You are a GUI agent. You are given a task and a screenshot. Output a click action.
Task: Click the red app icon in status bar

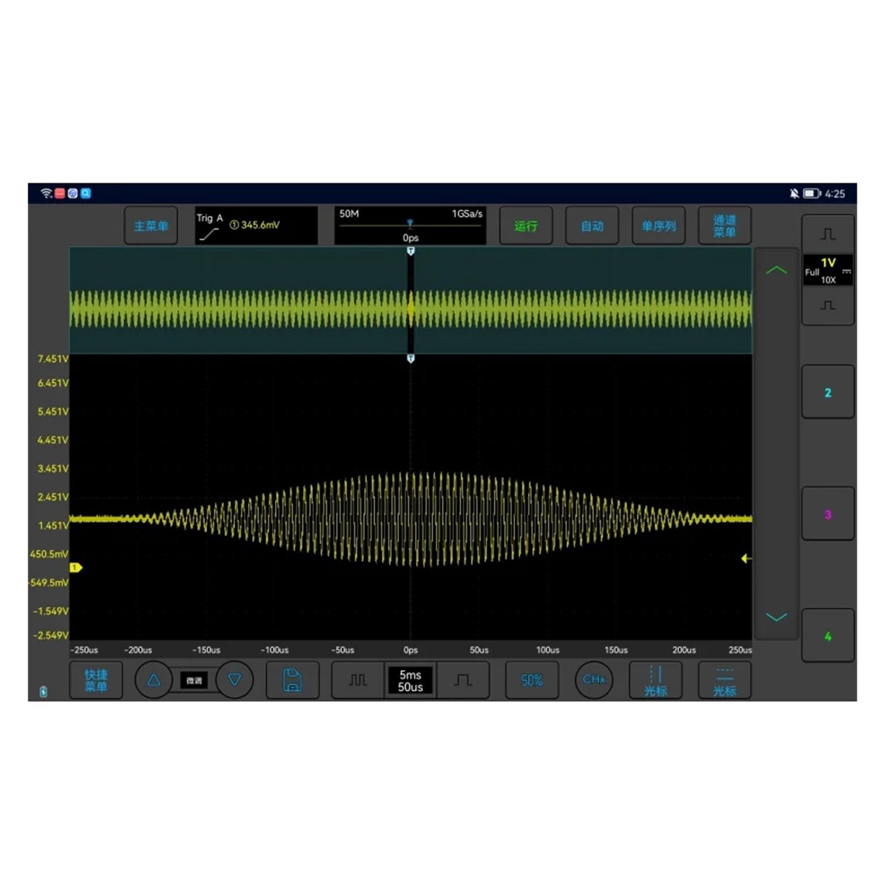tap(60, 193)
